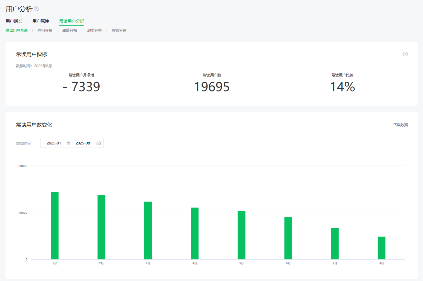Click the 4月 bar in chart
Image resolution: width=423 pixels, height=281 pixels.
[x=195, y=233]
